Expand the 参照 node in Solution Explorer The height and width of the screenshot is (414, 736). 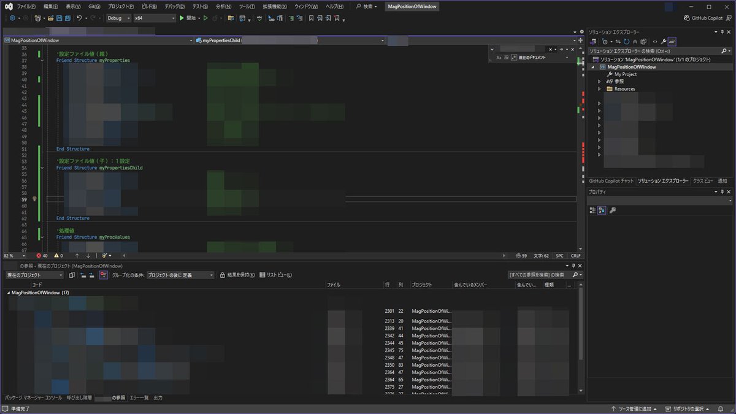[x=599, y=82]
